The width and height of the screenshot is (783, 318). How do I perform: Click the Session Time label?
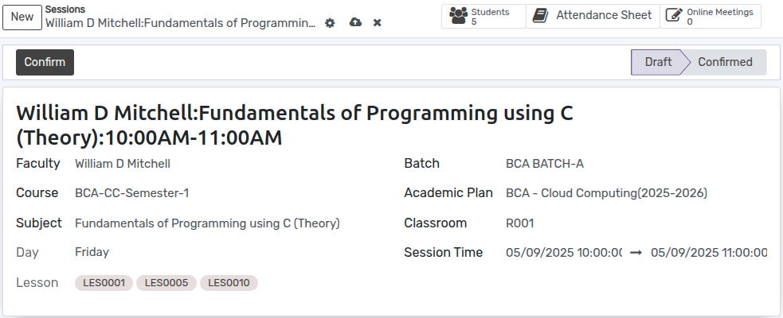444,253
